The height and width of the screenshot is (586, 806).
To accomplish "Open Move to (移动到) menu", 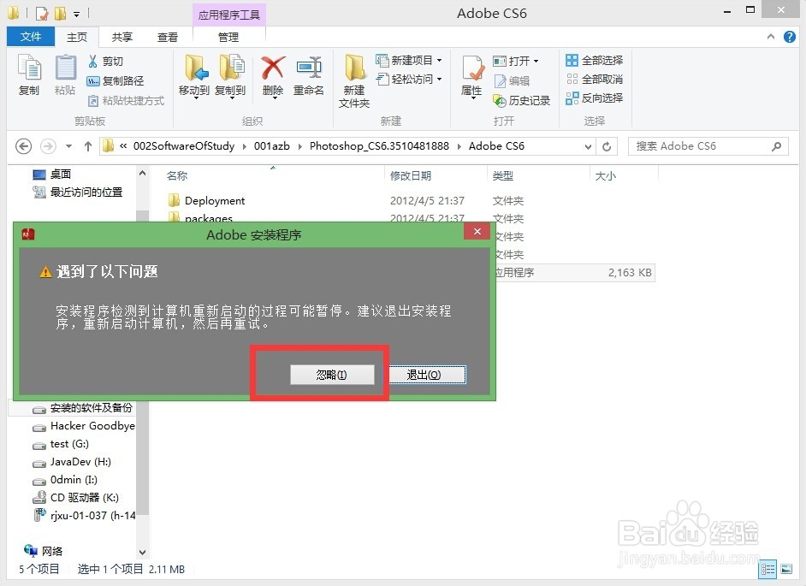I will [x=194, y=75].
